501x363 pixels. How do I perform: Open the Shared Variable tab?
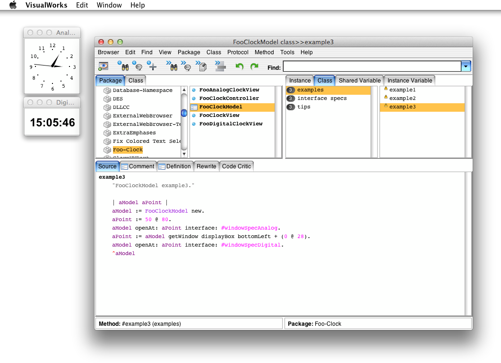click(x=360, y=81)
